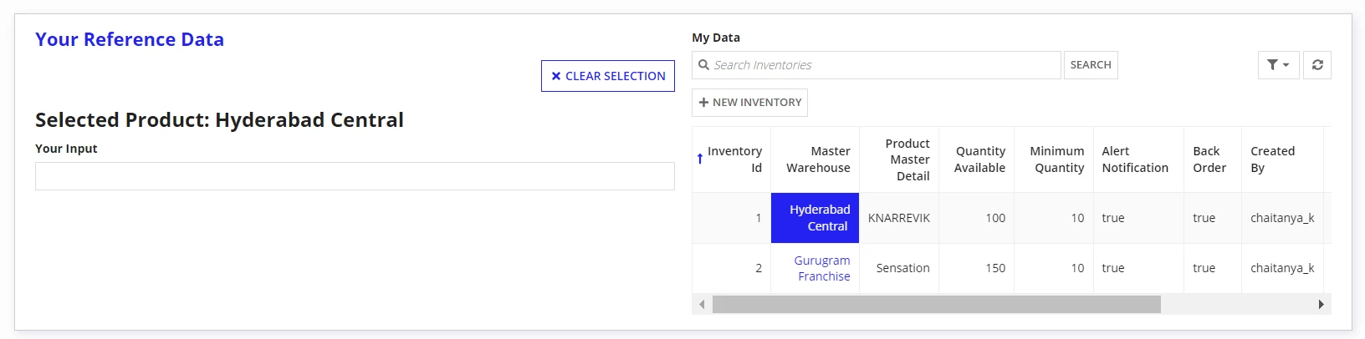Sort by Created By column header
1365x339 pixels.
coord(1272,159)
